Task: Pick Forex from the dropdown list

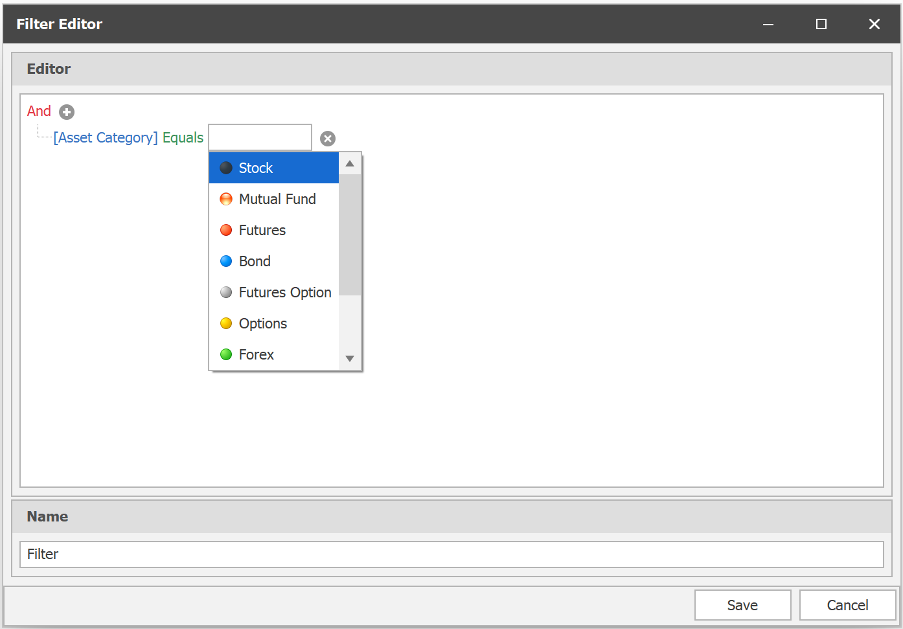Action: click(274, 354)
